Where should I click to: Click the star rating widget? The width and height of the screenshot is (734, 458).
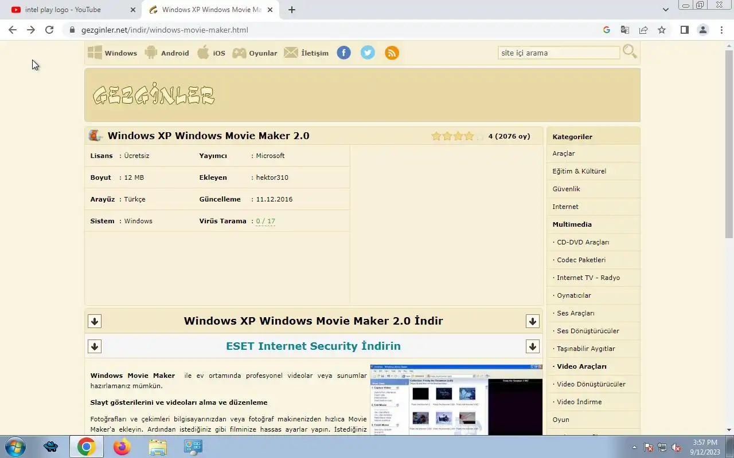[458, 136]
